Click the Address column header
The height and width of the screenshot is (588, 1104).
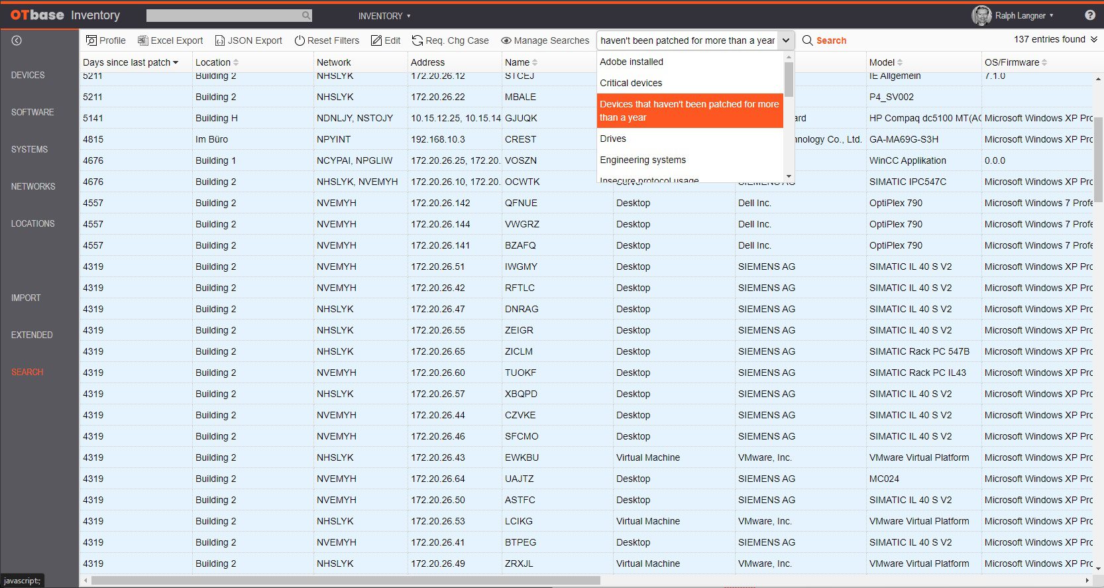tap(427, 62)
